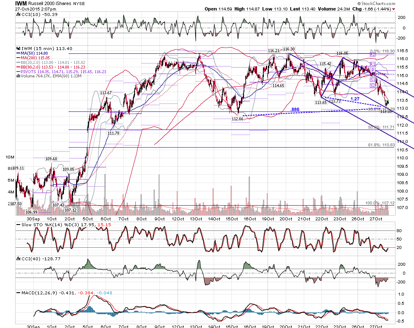Image resolution: width=414 pixels, height=328 pixels.
Task: Click the 61.8%: 110.63 Fibonacci label
Action: pos(381,145)
